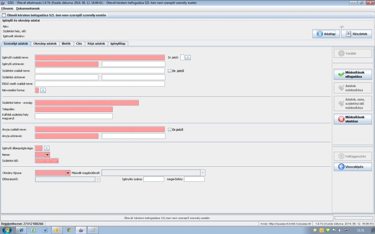Accept changes with Módosítások elfogadása

[353, 74]
